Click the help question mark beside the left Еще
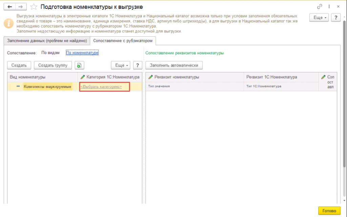 138,65
